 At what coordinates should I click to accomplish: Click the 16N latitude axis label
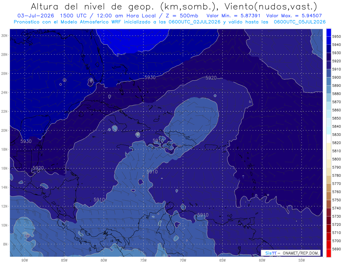point(4,168)
